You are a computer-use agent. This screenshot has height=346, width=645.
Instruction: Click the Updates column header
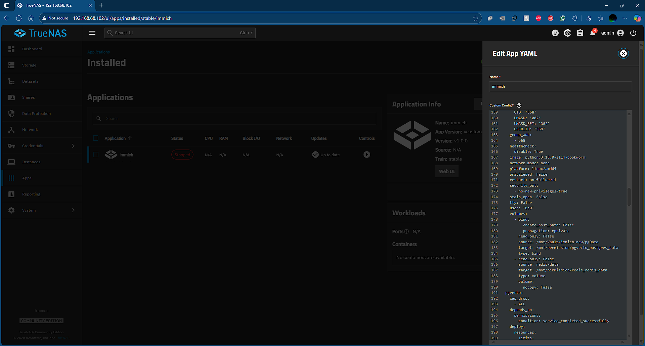pos(319,138)
